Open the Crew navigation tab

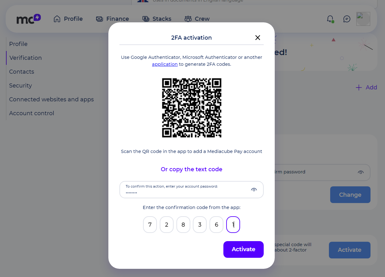tap(197, 19)
